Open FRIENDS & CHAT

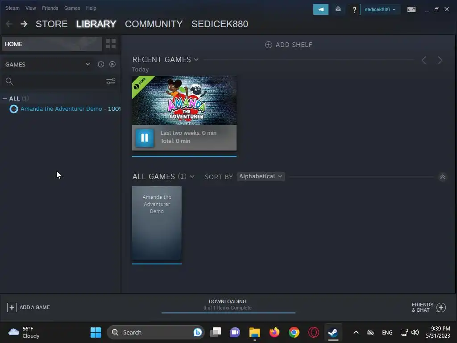click(428, 307)
